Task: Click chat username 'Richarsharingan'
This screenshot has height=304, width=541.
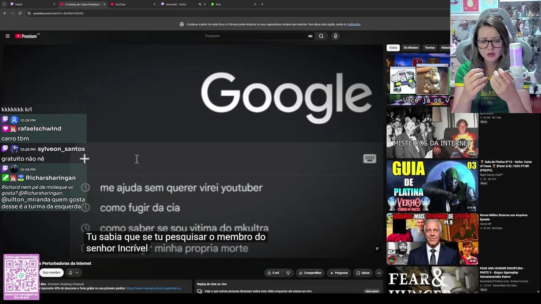Action: (51, 178)
